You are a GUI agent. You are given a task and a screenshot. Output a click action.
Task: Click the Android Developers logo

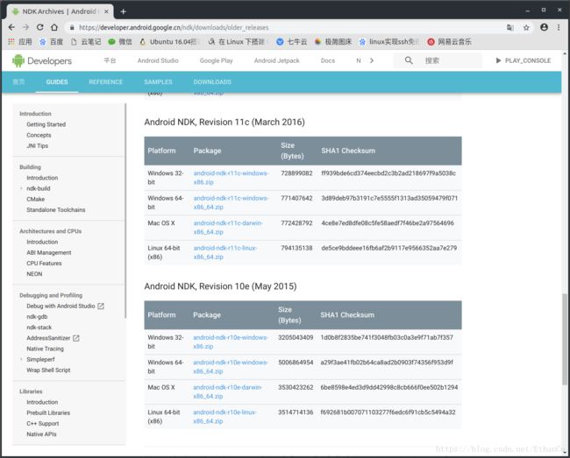(x=42, y=61)
